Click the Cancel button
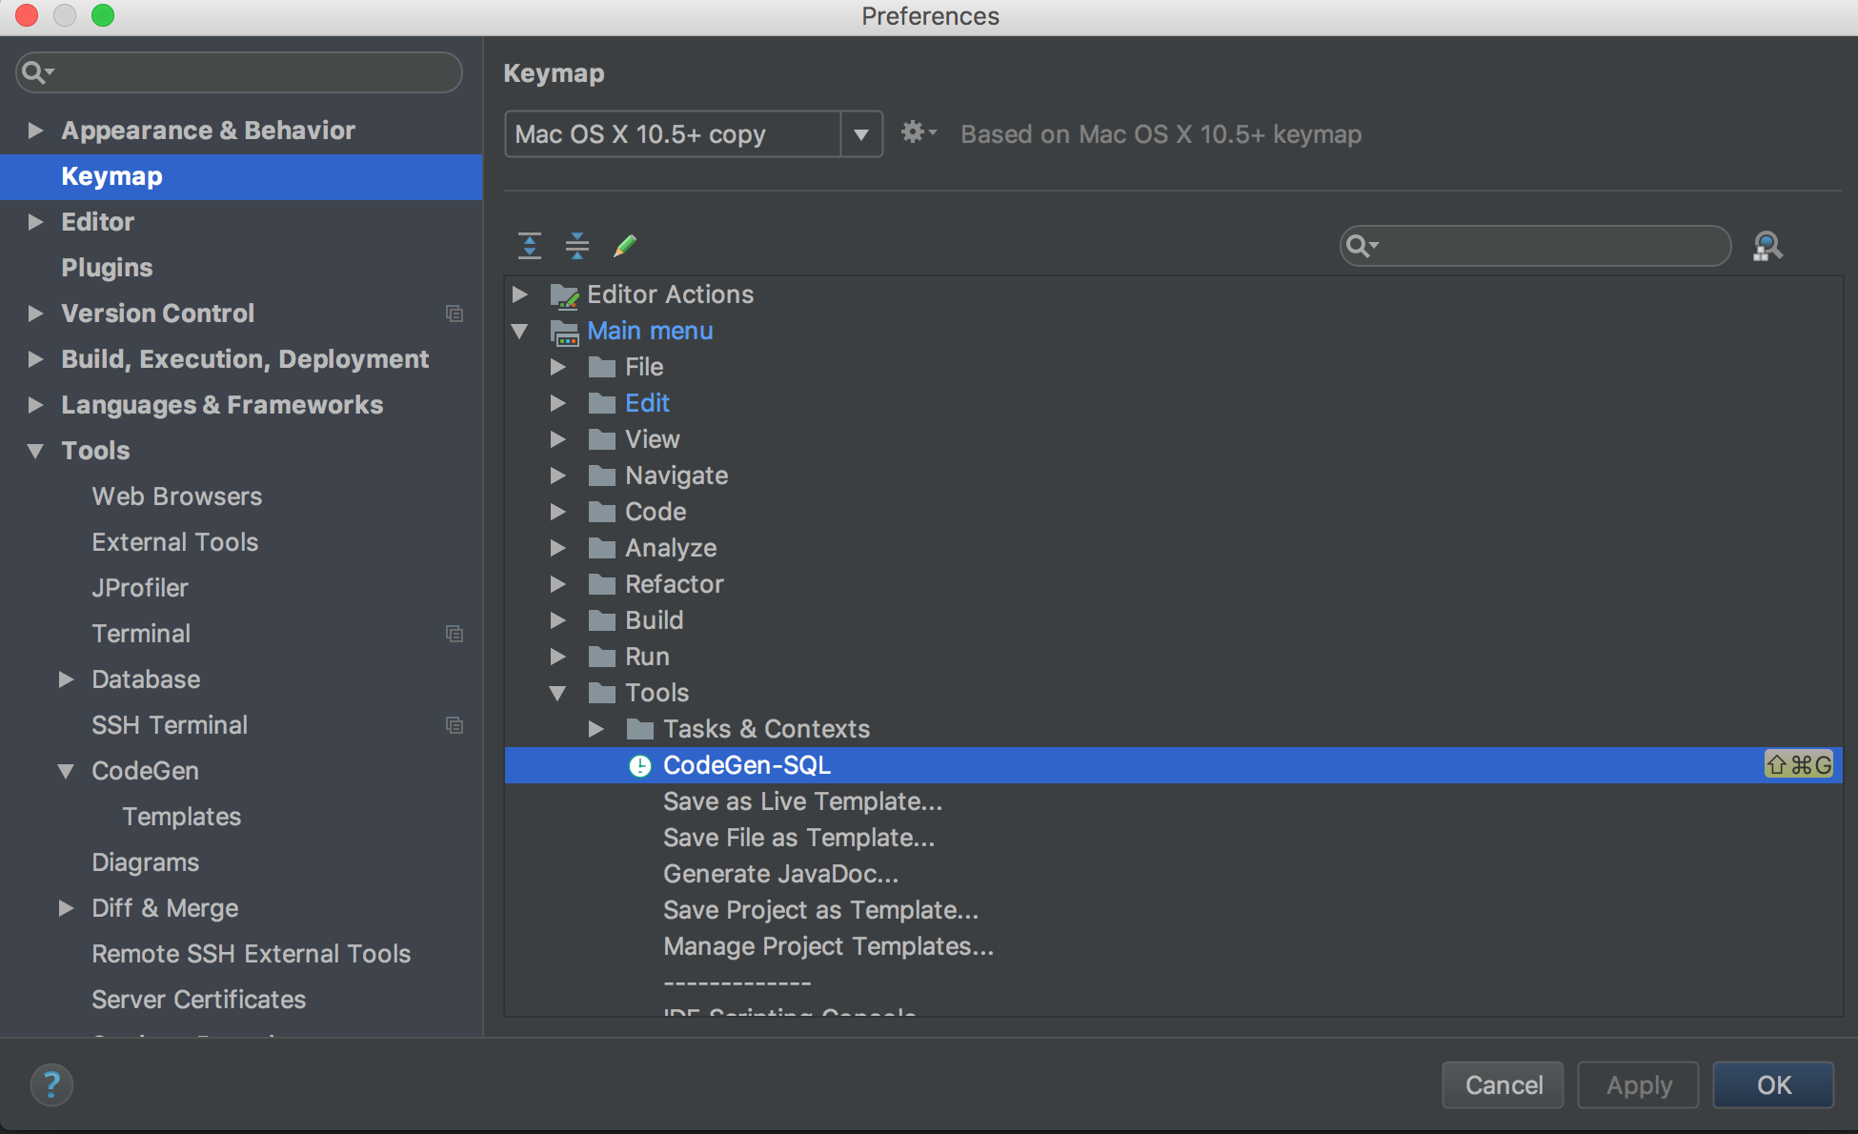 click(x=1499, y=1086)
